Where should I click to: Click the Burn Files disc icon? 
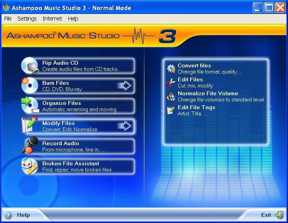30,86
